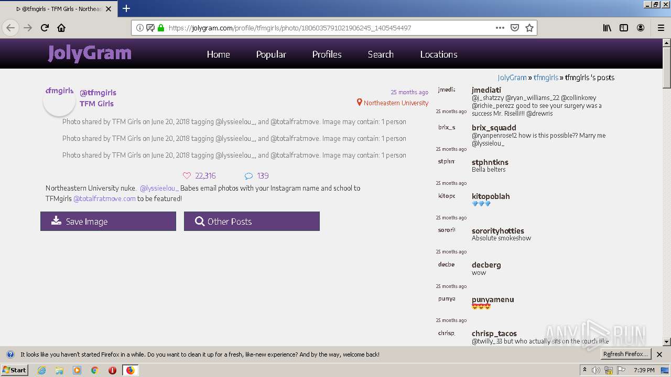Click the 25 months ago post timestamp
The image size is (671, 377).
tap(409, 92)
